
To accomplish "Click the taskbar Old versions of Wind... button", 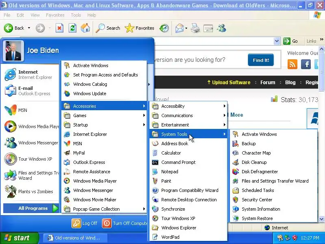I will 75,238.
